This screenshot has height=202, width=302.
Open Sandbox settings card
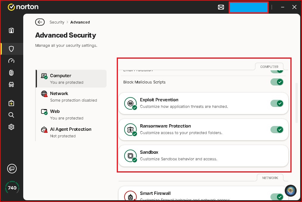pos(203,156)
